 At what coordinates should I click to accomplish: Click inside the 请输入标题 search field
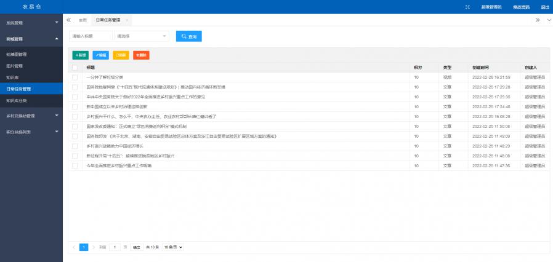point(91,36)
